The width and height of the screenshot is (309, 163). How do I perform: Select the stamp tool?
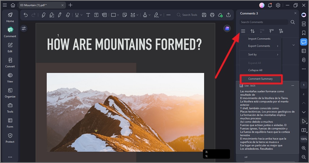click(x=145, y=15)
